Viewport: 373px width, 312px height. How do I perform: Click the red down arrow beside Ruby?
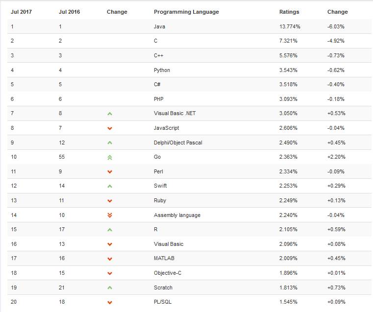click(x=110, y=201)
